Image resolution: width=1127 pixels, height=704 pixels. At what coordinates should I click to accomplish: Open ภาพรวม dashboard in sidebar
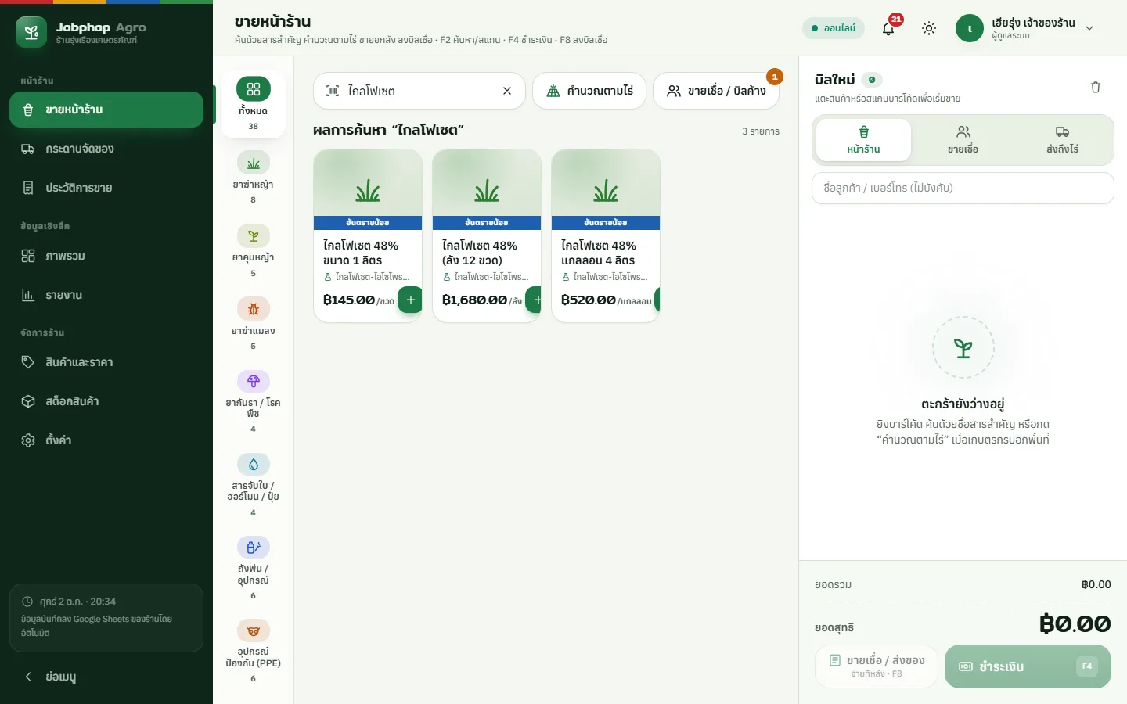coord(106,256)
